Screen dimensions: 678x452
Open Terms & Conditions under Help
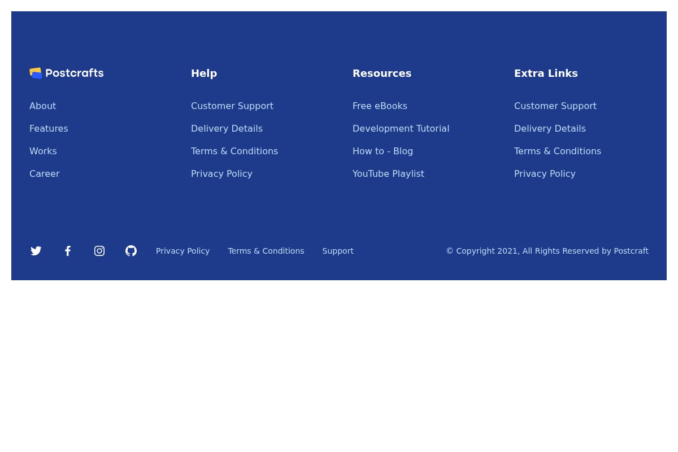pos(234,151)
